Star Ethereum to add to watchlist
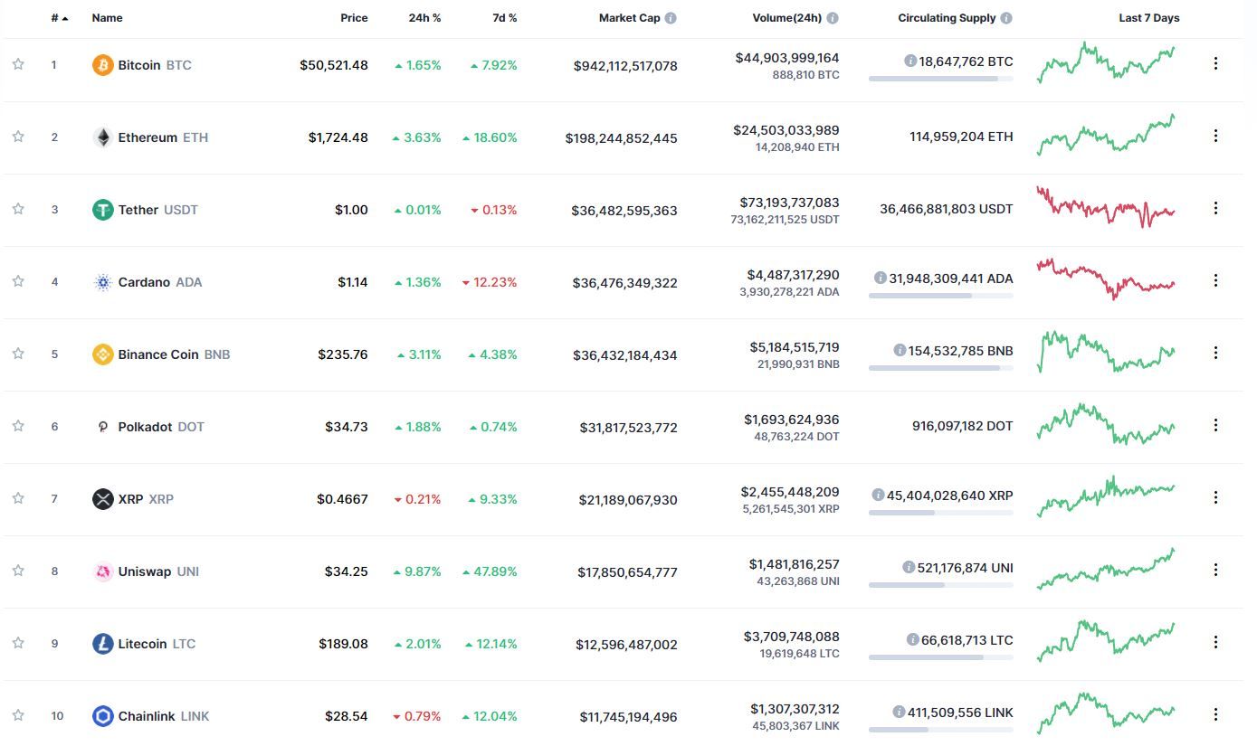The image size is (1257, 746). pos(18,137)
